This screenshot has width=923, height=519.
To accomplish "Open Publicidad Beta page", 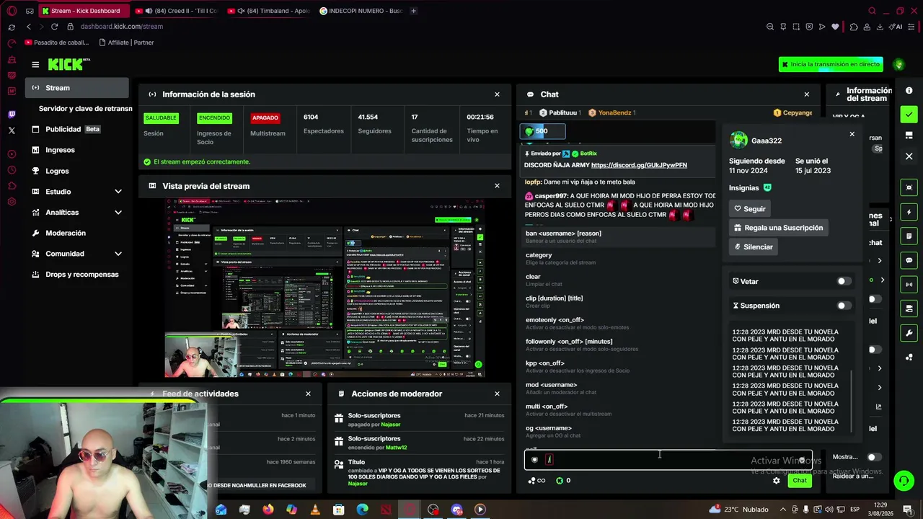I will pos(76,129).
